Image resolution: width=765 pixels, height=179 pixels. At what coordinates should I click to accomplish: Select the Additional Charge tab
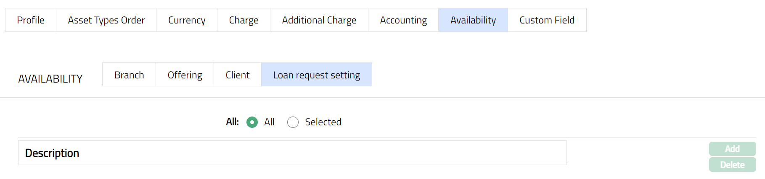(319, 20)
